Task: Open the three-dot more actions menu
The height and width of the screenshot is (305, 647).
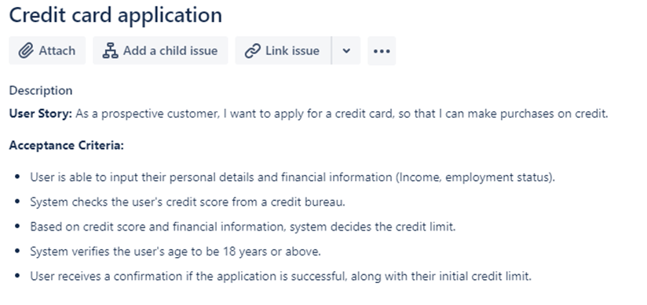Action: 382,51
